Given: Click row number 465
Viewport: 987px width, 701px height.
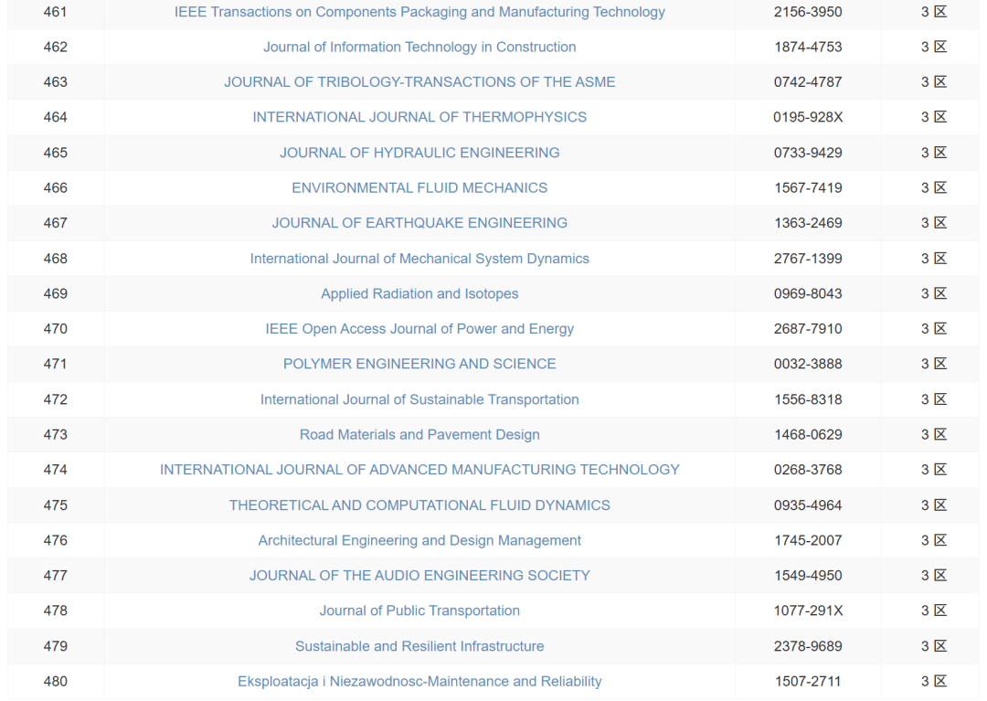Looking at the screenshot, I should 56,153.
